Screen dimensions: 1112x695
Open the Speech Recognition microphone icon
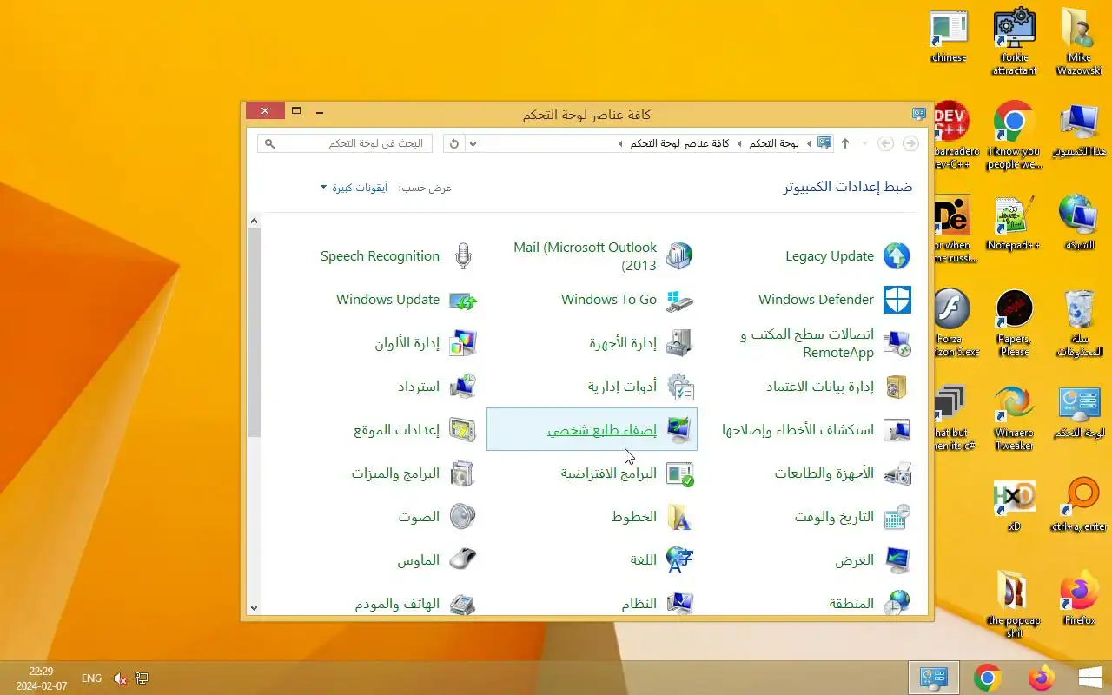(x=463, y=256)
